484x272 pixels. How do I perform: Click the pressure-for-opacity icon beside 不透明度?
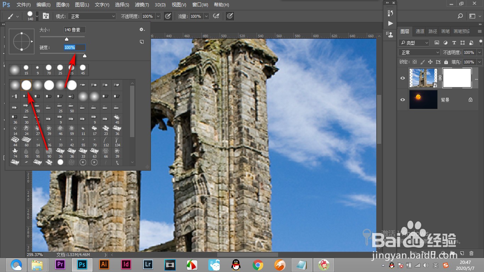point(168,16)
